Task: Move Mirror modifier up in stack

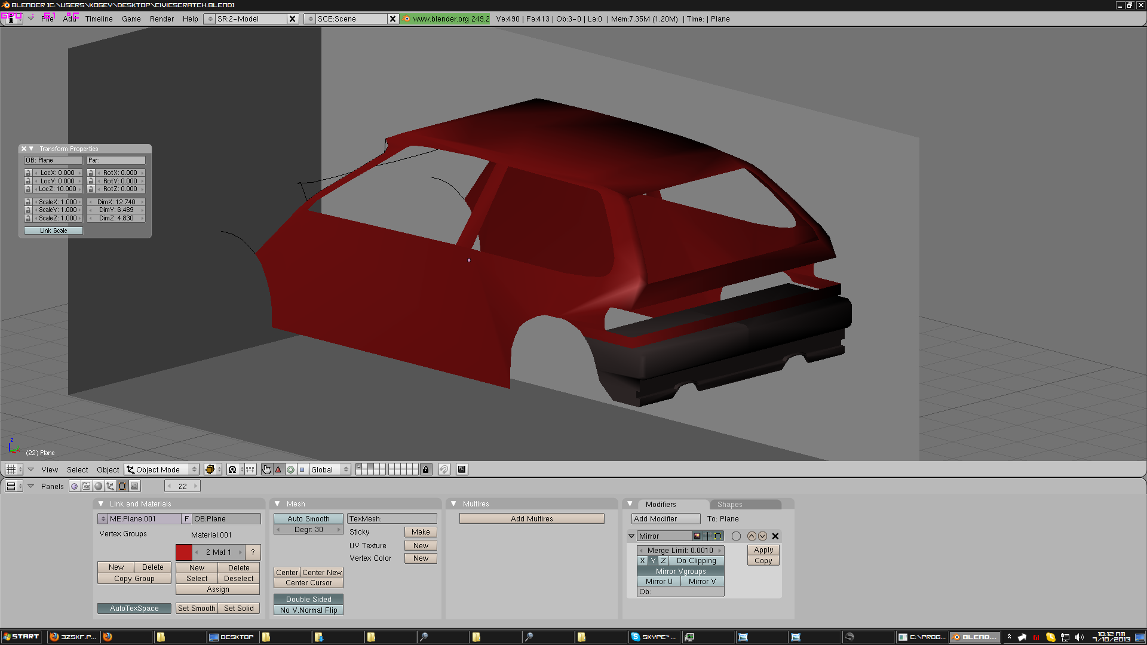Action: (752, 536)
